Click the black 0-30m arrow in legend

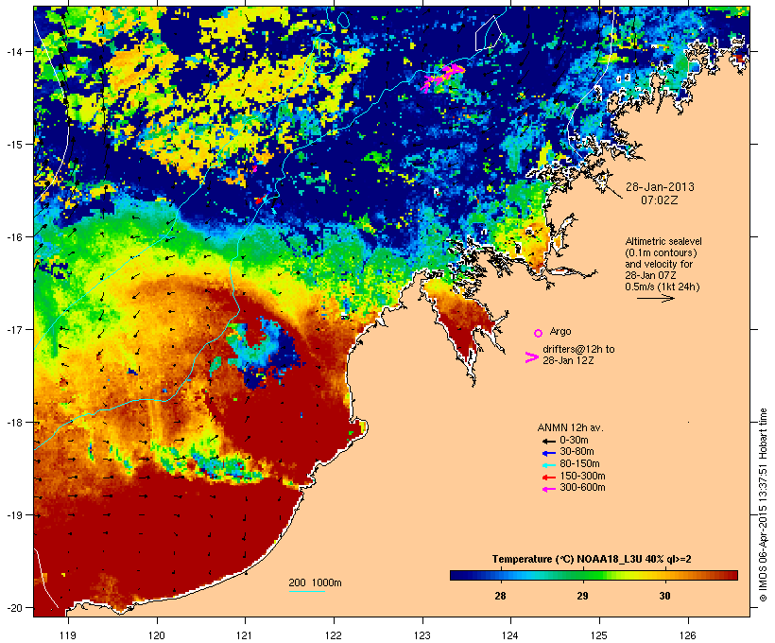pyautogui.click(x=548, y=442)
